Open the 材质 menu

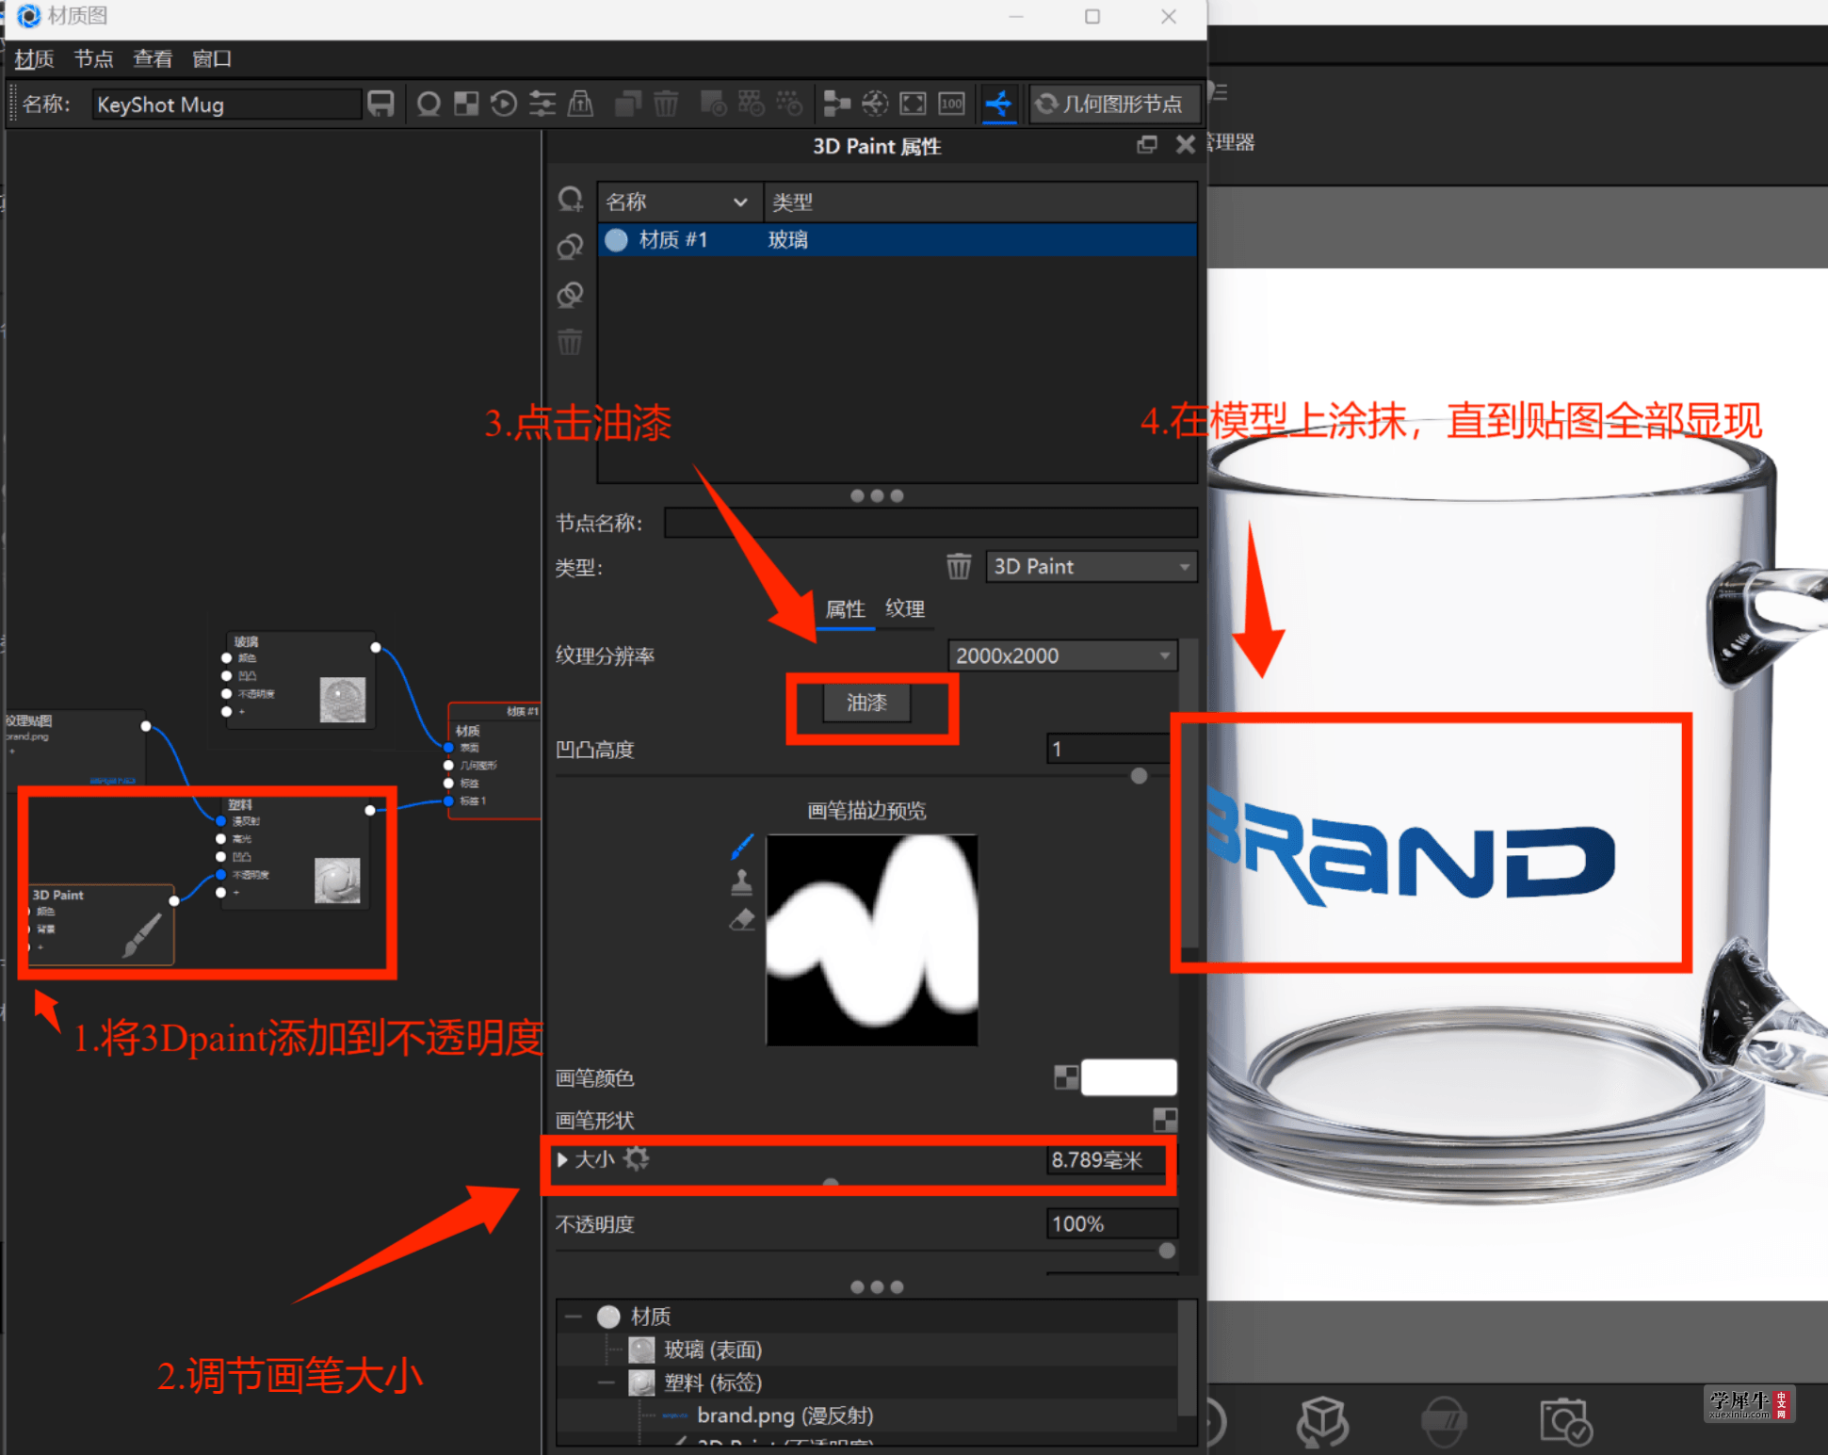[x=34, y=58]
